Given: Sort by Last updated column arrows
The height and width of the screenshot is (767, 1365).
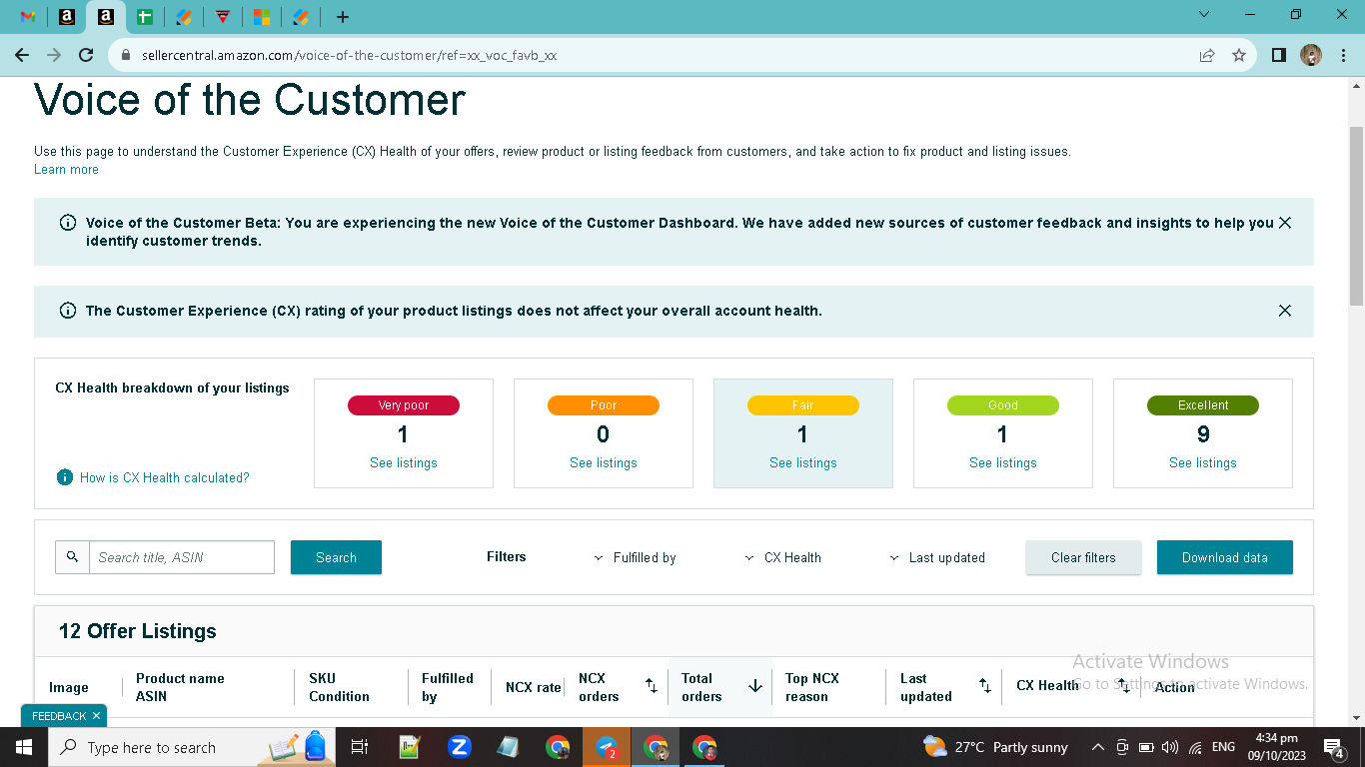Looking at the screenshot, I should pyautogui.click(x=984, y=686).
